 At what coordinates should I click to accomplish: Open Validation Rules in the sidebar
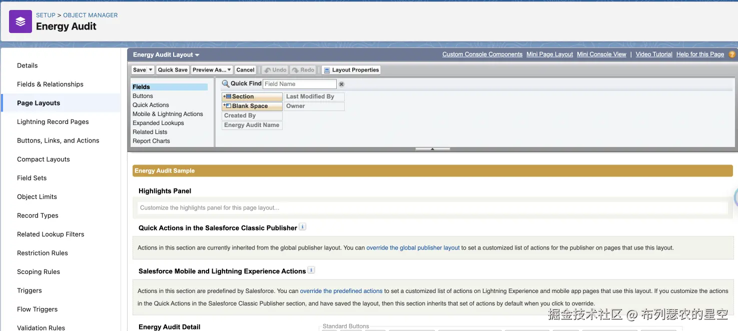[41, 327]
